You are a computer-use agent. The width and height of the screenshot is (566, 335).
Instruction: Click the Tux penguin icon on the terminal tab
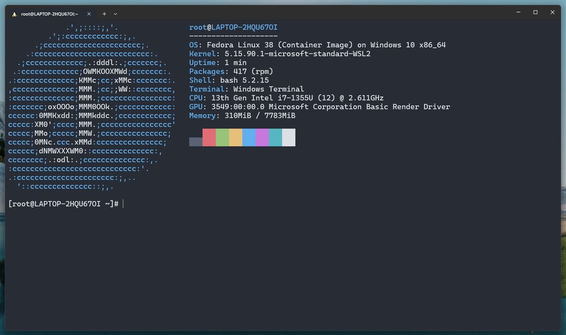(13, 14)
